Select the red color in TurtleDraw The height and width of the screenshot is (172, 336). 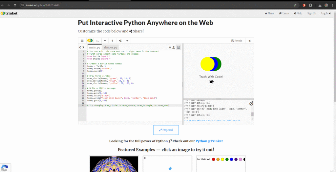click(x=213, y=159)
